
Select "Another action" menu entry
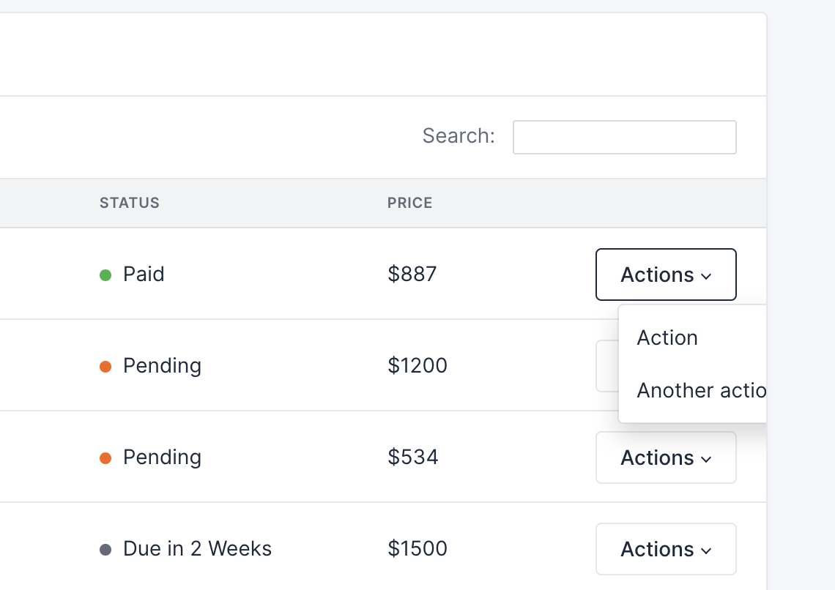click(700, 390)
